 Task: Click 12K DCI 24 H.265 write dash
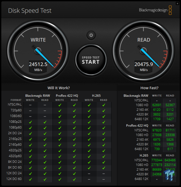pyautogui.click(x=89, y=174)
